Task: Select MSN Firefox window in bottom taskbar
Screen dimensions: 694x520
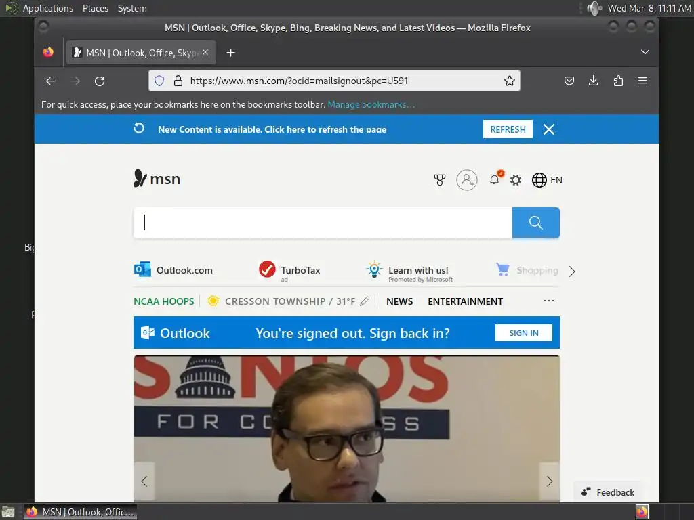Action: pos(80,512)
